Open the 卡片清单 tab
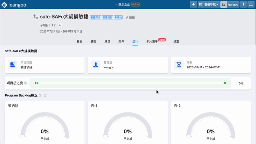The width and height of the screenshot is (256, 144). click(152, 41)
